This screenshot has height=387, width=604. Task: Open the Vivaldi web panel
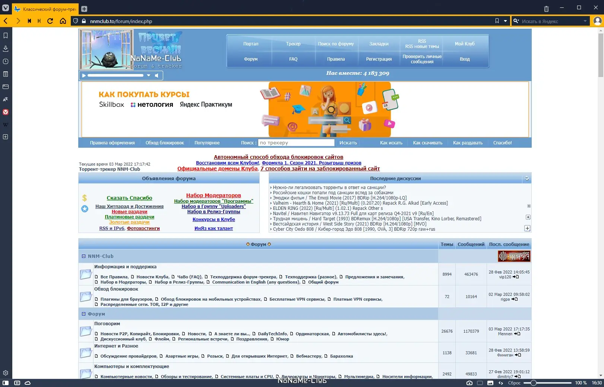click(x=6, y=112)
